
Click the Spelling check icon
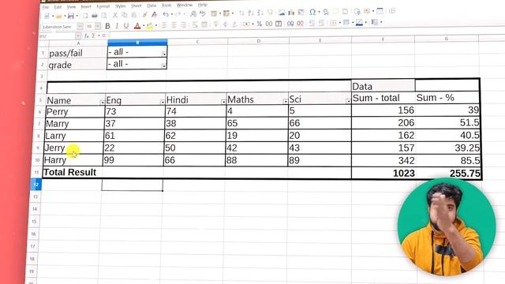coord(203,13)
